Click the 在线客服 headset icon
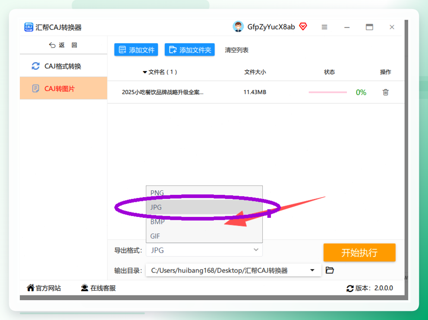The height and width of the screenshot is (320, 428). pos(85,288)
